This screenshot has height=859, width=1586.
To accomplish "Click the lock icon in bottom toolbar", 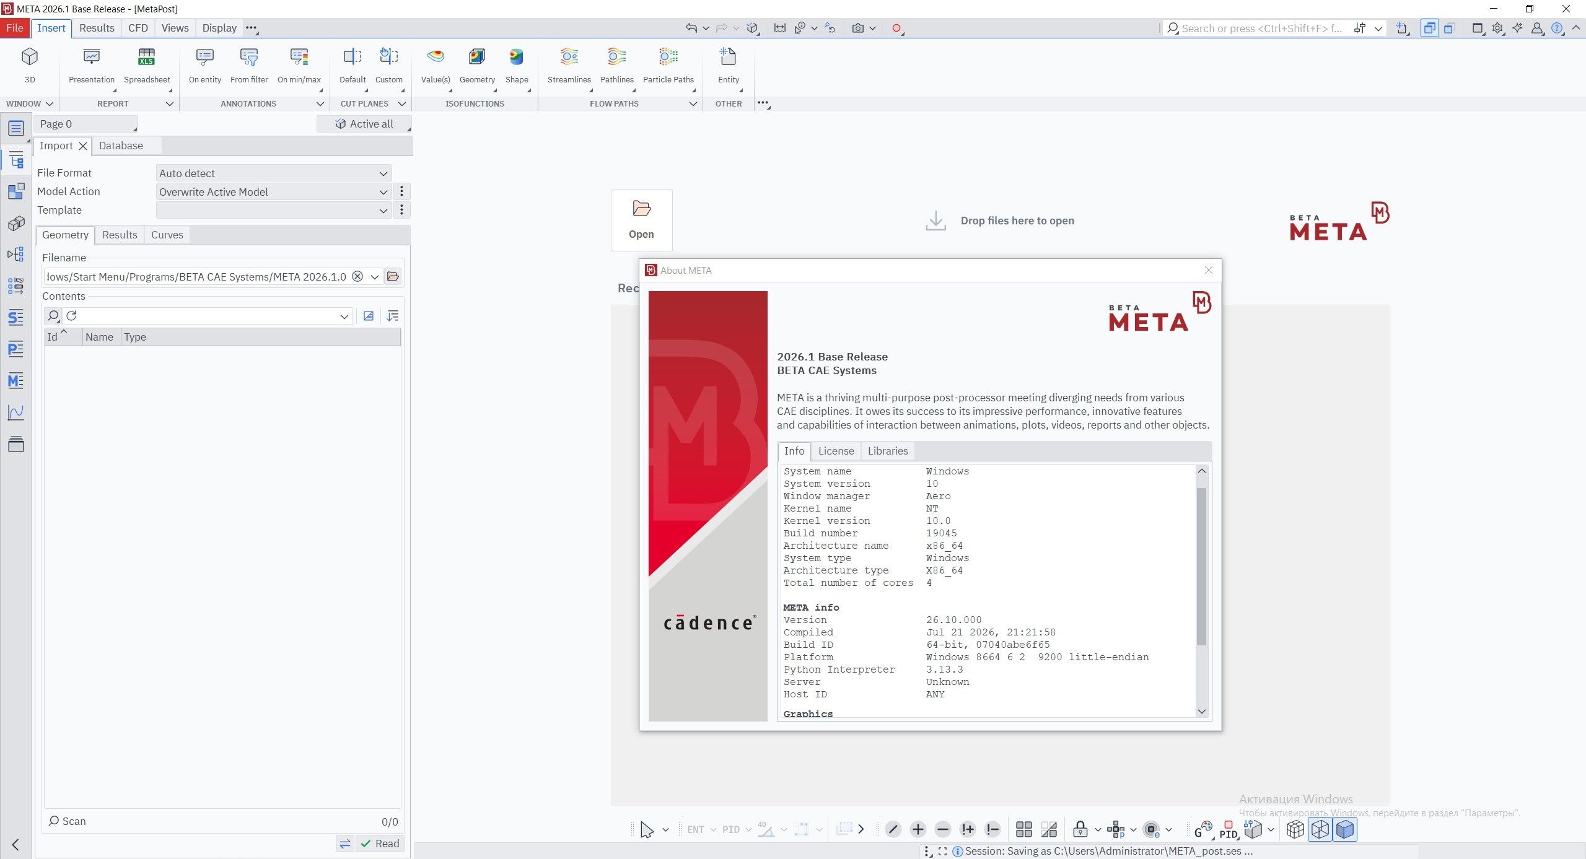I will click(x=1080, y=829).
